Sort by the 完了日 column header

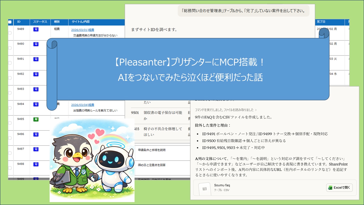321,22
